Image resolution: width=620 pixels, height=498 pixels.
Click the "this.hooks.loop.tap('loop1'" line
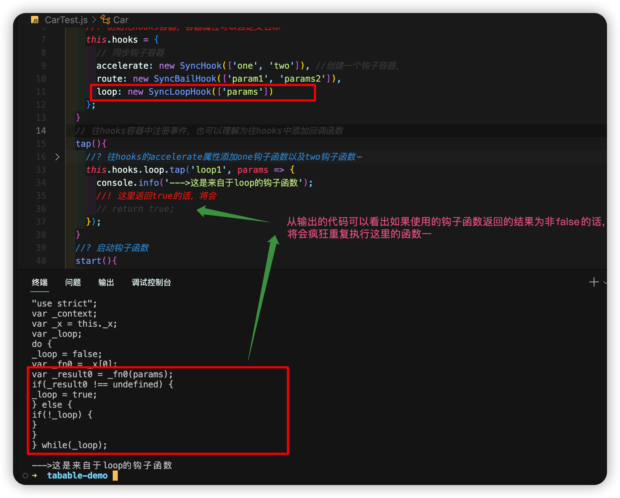coord(190,169)
